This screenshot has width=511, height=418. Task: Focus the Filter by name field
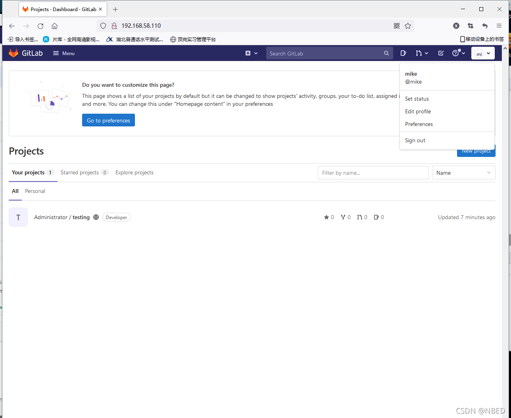pyautogui.click(x=373, y=173)
